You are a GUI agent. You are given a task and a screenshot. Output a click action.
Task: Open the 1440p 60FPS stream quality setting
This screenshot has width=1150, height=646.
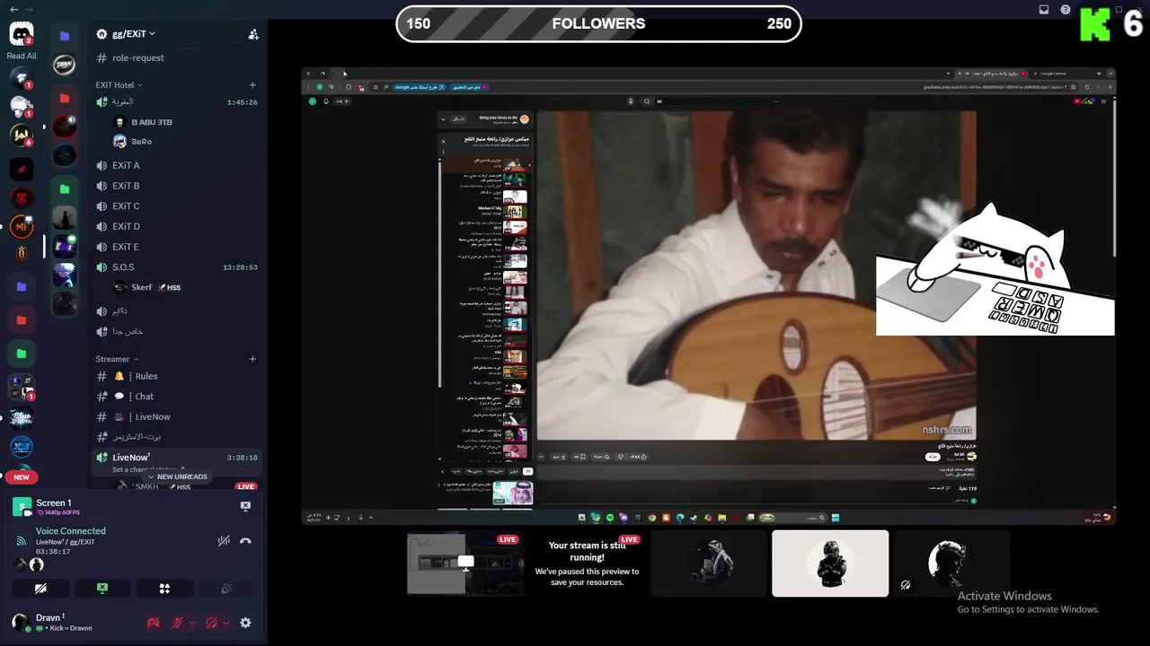pyautogui.click(x=58, y=513)
